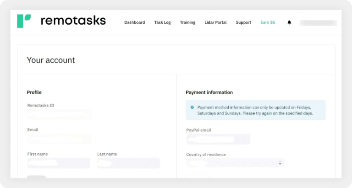Click the PayPal email field
This screenshot has height=188, width=352.
click(218, 139)
